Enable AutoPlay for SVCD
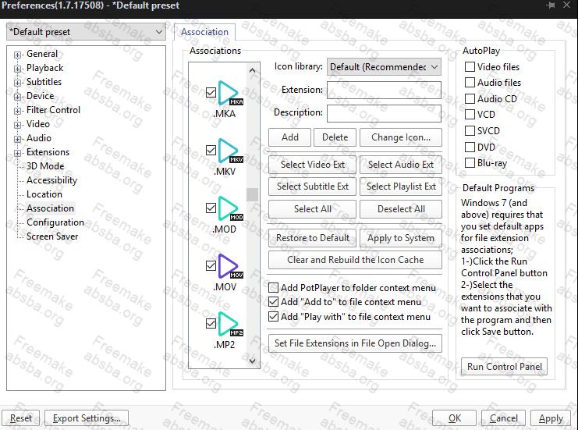 coord(470,131)
